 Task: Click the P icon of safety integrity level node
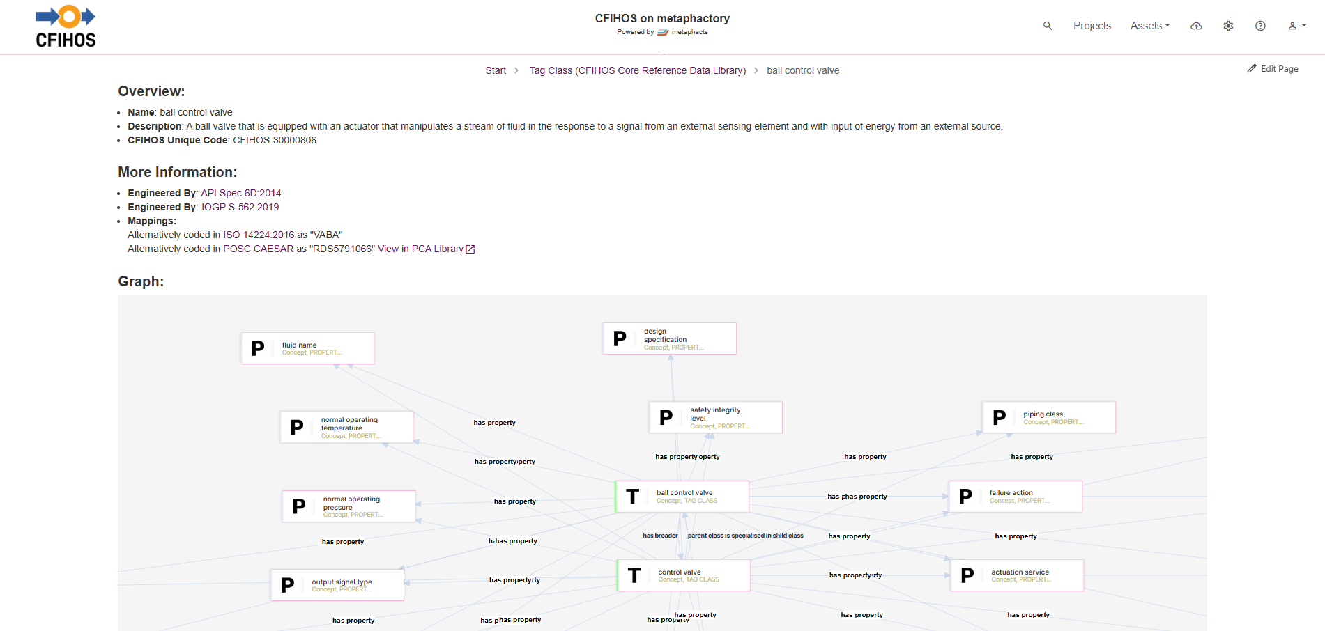click(666, 417)
